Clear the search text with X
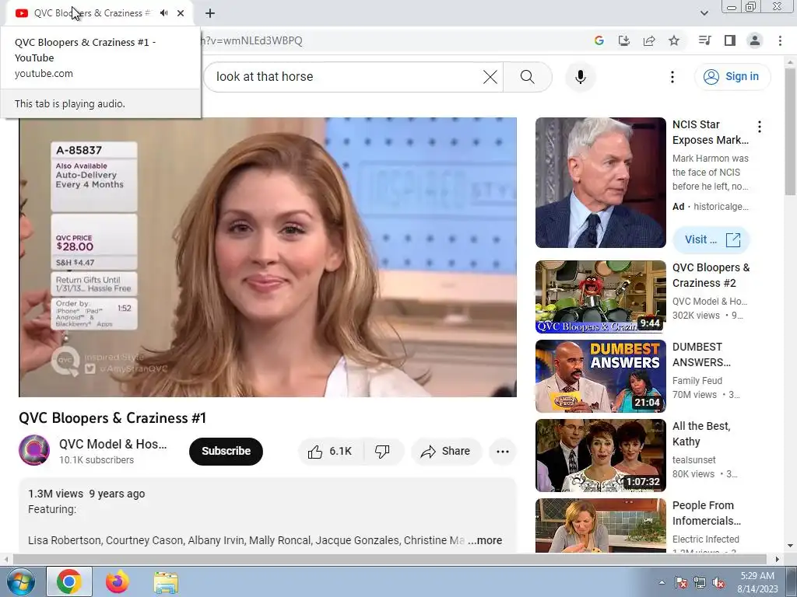Image resolution: width=797 pixels, height=597 pixels. (x=490, y=77)
